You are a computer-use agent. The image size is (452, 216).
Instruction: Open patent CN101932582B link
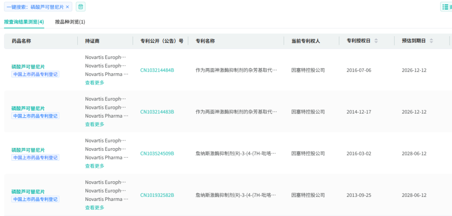[x=157, y=195]
